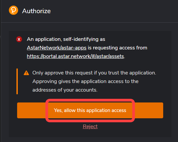Viewport: 178px width, 142px height.
Task: Click the period after the portal URL
Action: point(124,58)
